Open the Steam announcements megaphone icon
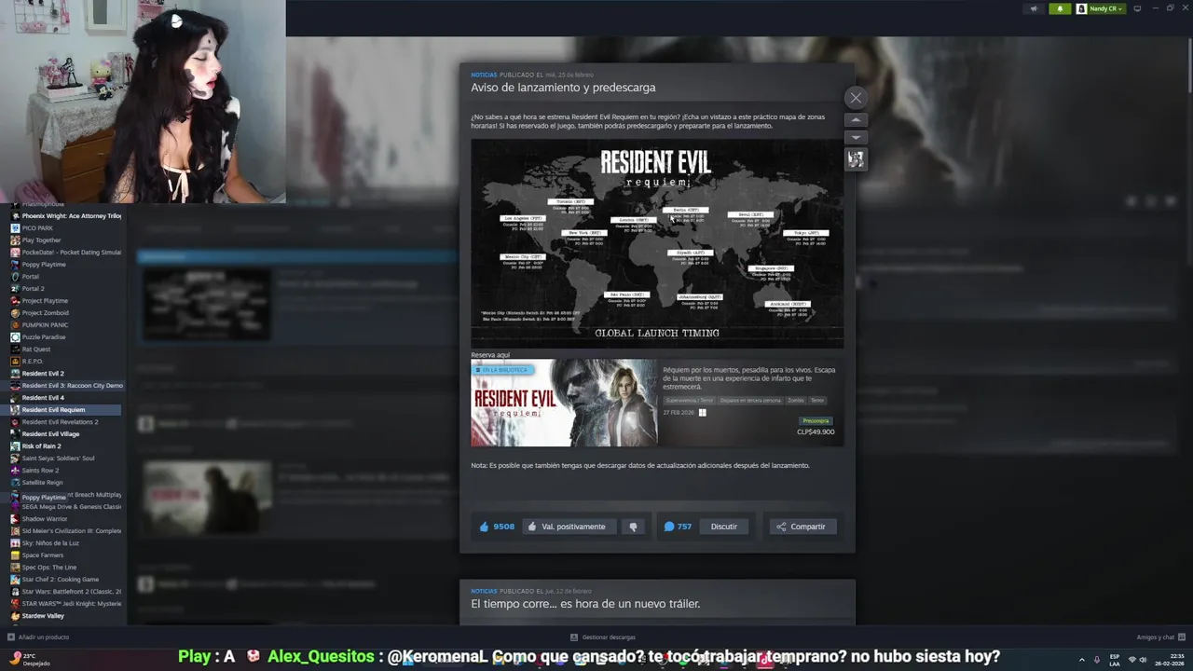 click(1034, 8)
